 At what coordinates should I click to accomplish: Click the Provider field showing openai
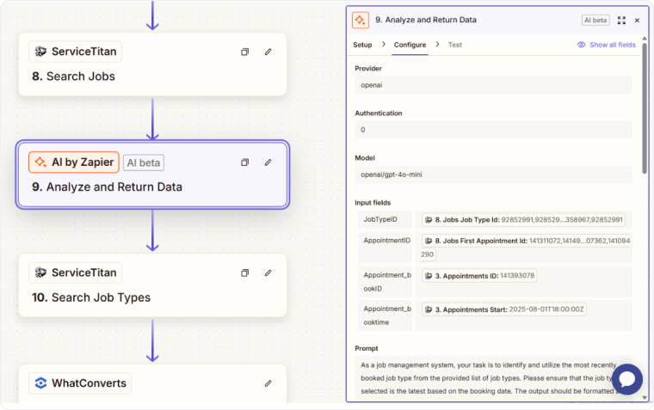point(493,85)
